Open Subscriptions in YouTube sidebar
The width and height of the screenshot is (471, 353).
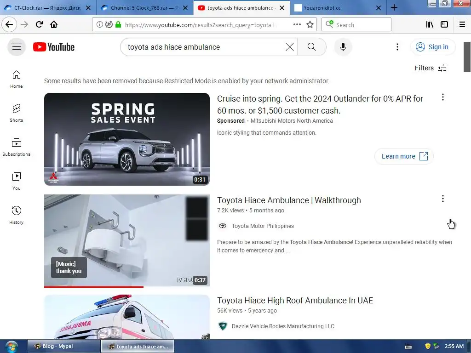[x=16, y=147]
